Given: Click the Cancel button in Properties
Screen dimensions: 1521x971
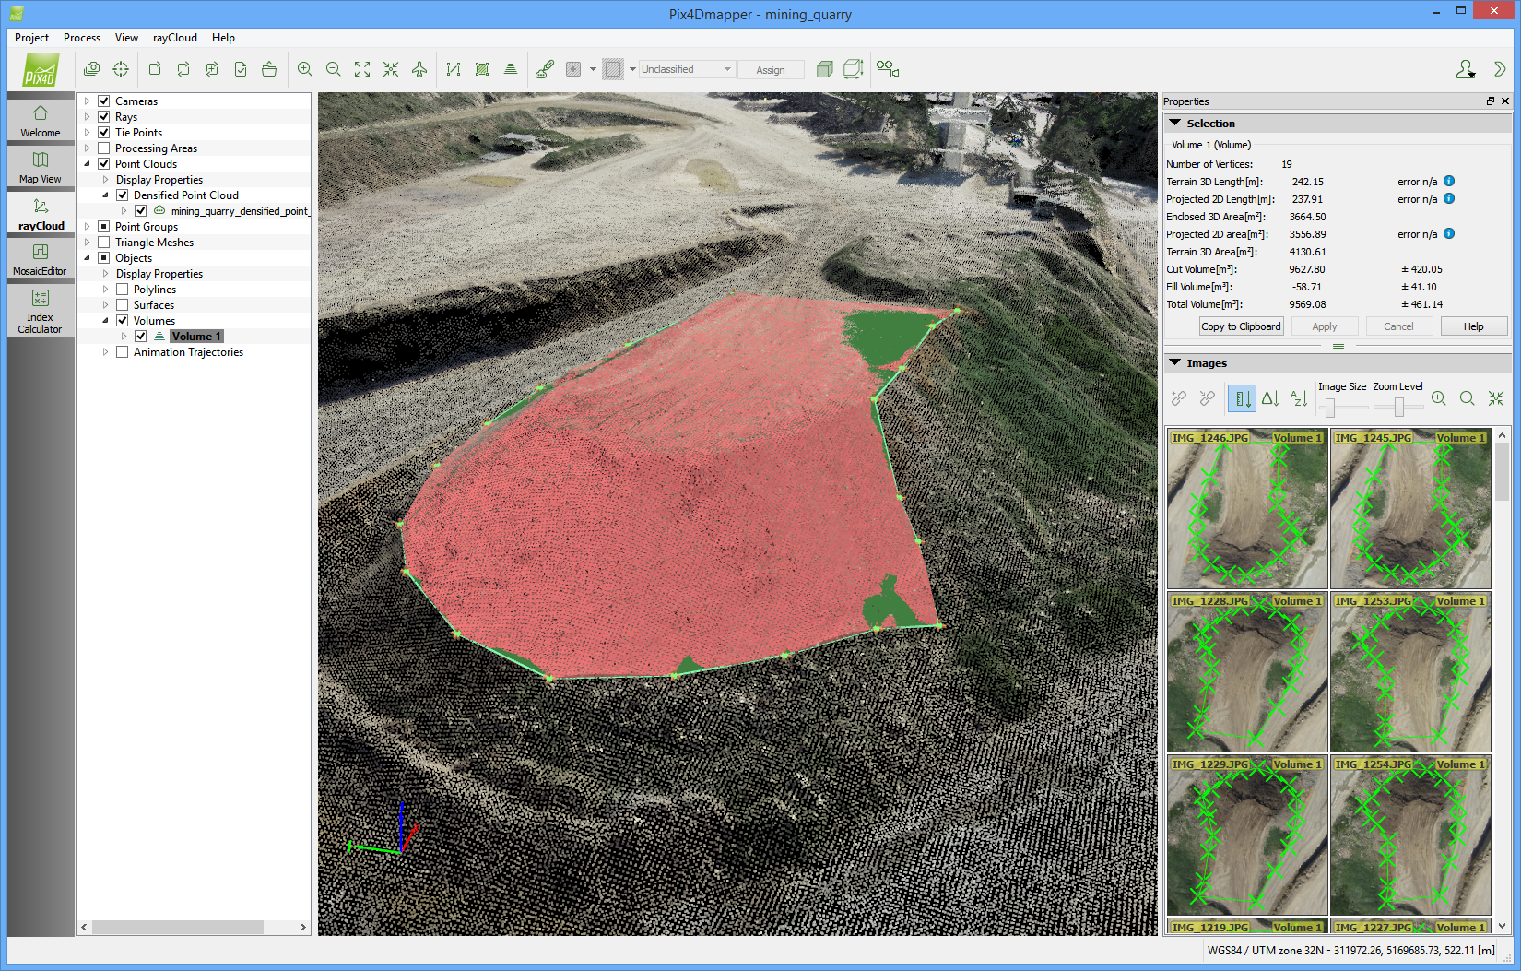Looking at the screenshot, I should coord(1398,326).
